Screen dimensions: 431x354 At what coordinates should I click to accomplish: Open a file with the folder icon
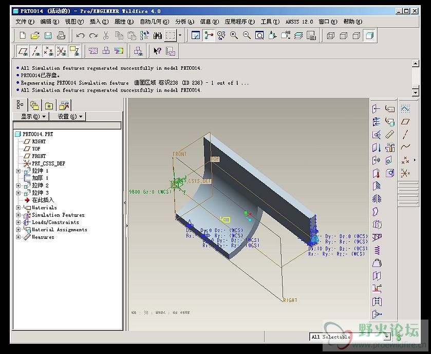click(x=35, y=35)
